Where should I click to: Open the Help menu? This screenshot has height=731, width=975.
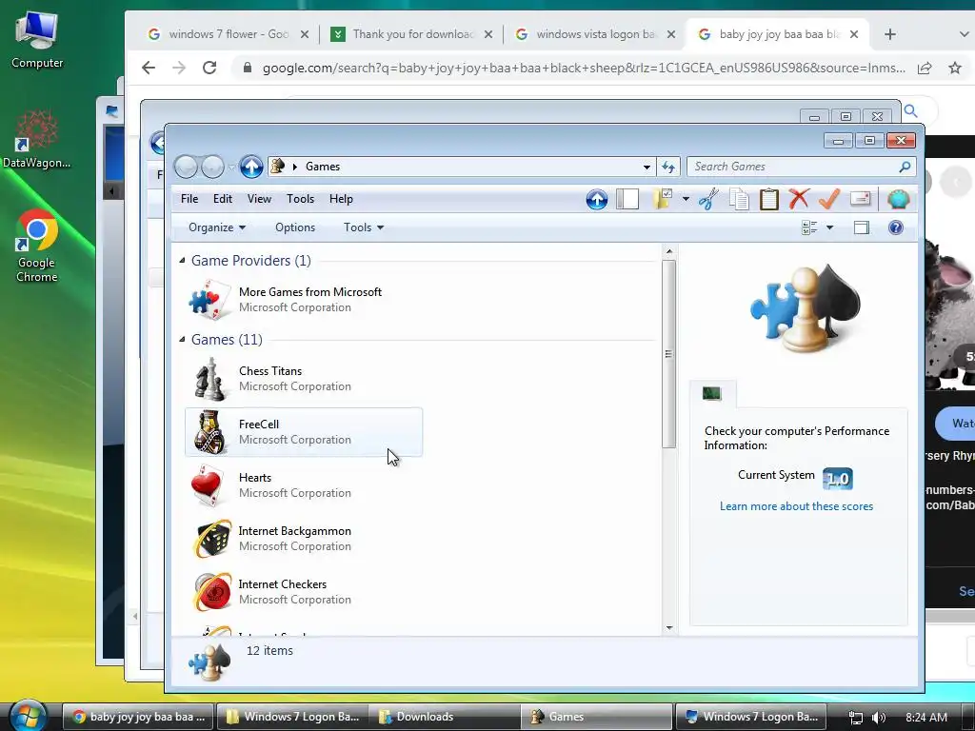click(341, 199)
